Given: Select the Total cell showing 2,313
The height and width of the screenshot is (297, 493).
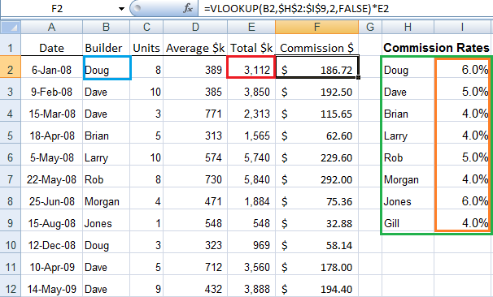Looking at the screenshot, I should pos(251,110).
